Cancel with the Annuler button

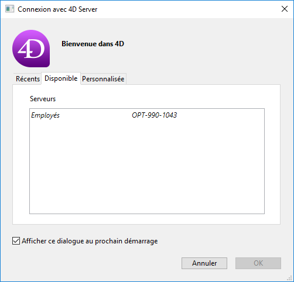[204, 263]
